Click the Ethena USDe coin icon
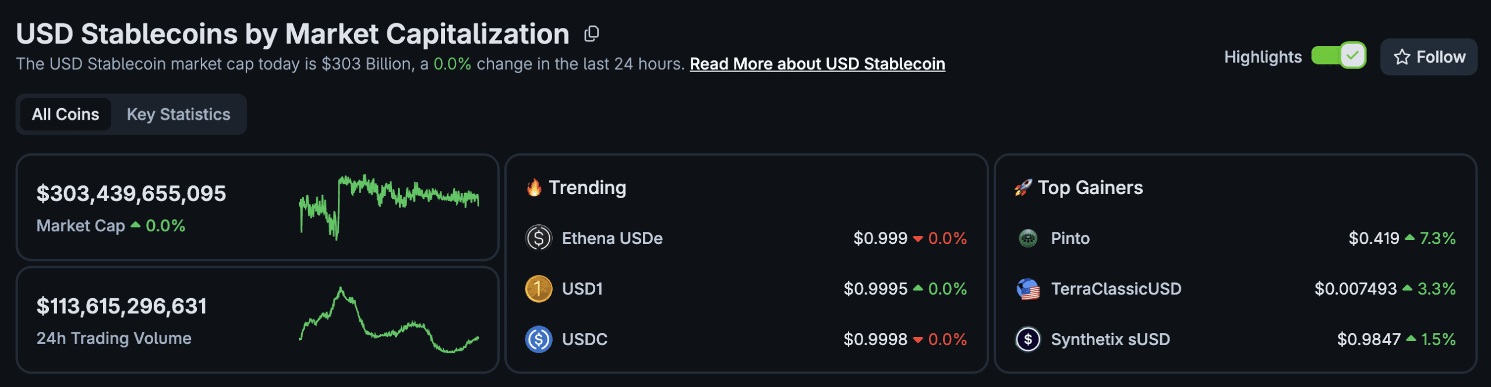Screen dimensions: 1491x387 (x=538, y=238)
